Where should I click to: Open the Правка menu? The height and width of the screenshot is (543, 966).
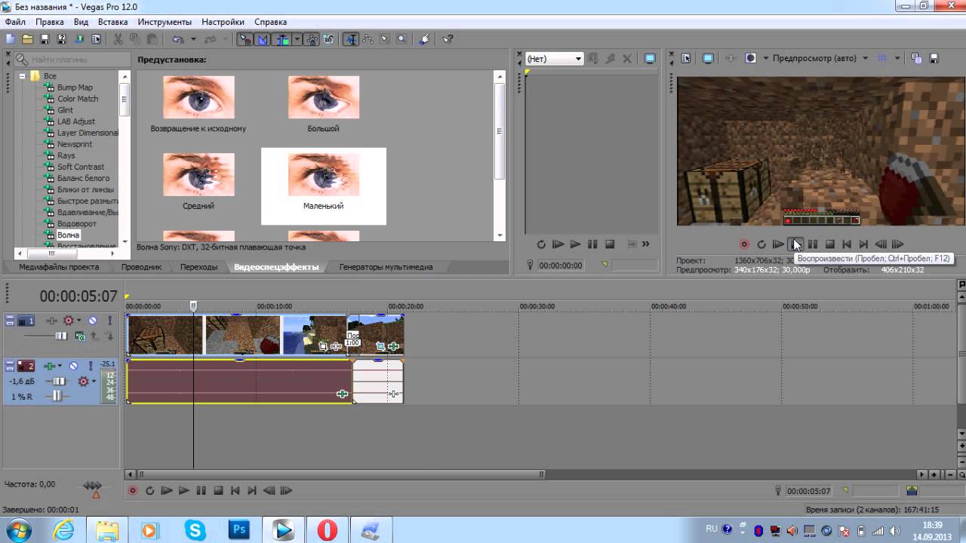point(50,22)
